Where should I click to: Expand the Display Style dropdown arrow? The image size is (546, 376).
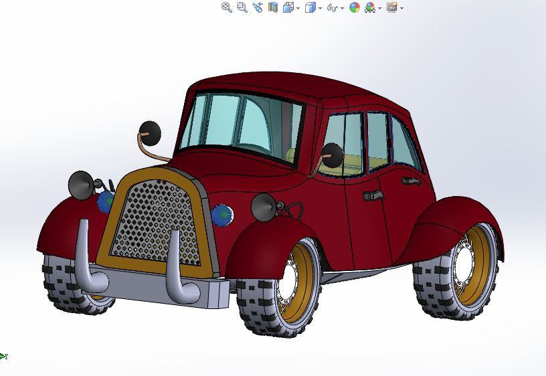click(x=320, y=8)
